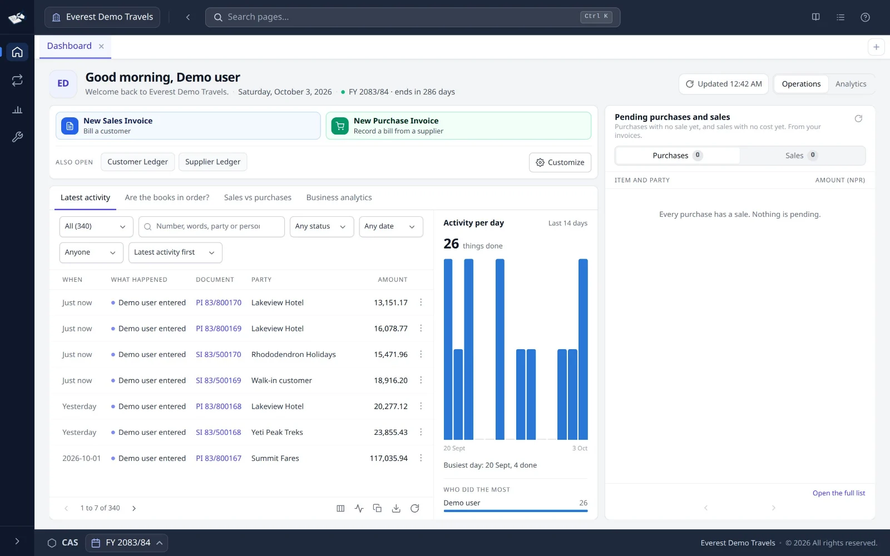Open the book guide icon in top bar
This screenshot has width=890, height=556.
click(815, 17)
